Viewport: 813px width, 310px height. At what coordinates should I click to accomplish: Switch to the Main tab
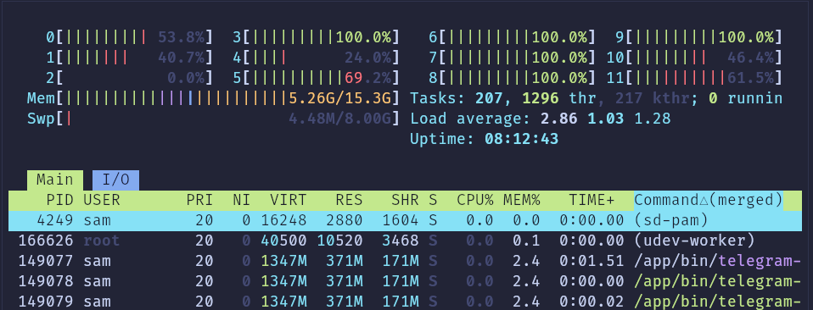(x=55, y=180)
